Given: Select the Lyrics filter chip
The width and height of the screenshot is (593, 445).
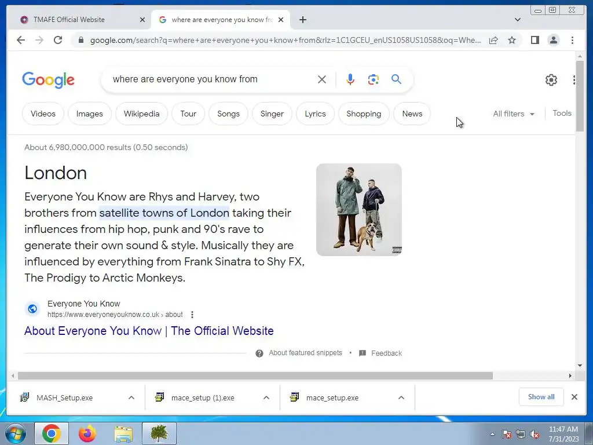Looking at the screenshot, I should pos(315,114).
